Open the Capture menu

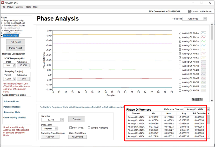pos(19,7)
